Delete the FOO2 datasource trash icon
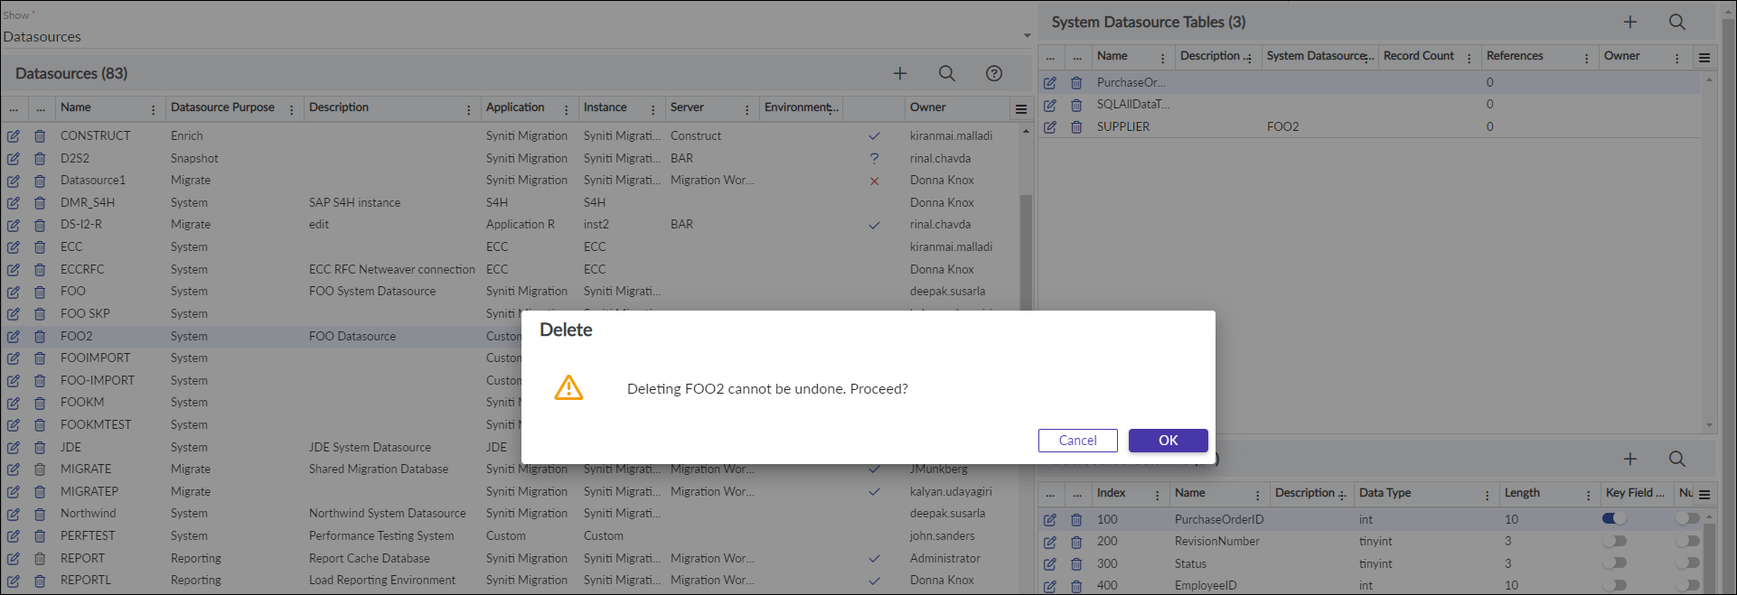The height and width of the screenshot is (595, 1737). (40, 336)
